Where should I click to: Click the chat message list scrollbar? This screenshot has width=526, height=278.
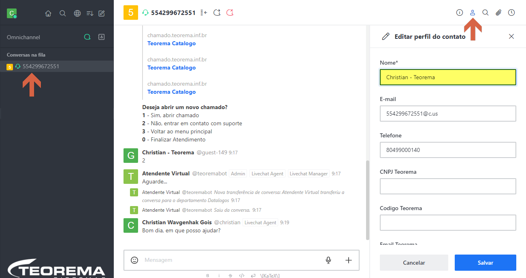368,200
